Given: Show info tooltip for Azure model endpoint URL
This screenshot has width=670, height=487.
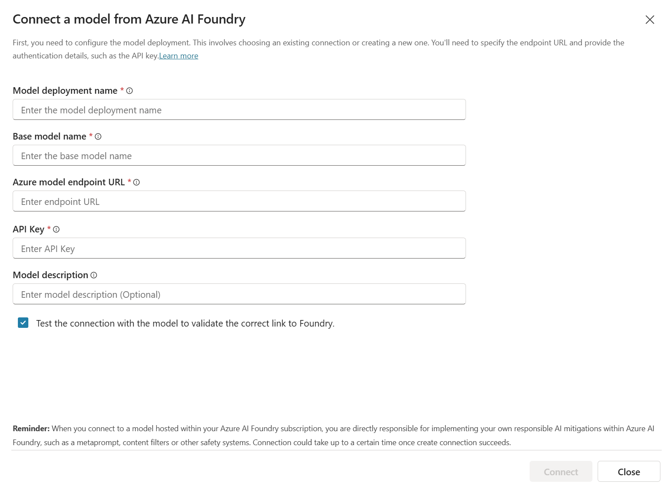Looking at the screenshot, I should click(136, 182).
